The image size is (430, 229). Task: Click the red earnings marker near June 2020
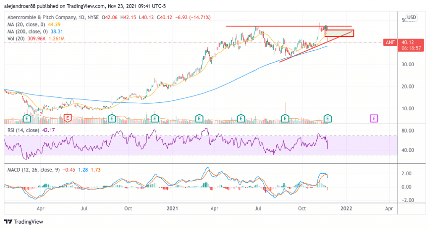[68, 118]
